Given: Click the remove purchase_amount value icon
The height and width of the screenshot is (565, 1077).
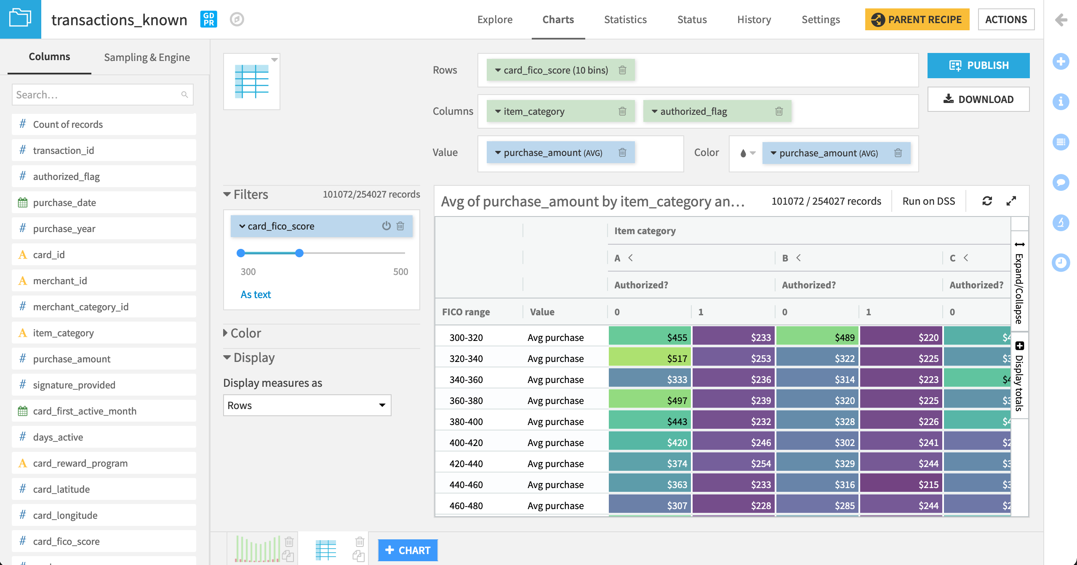Looking at the screenshot, I should pos(622,152).
